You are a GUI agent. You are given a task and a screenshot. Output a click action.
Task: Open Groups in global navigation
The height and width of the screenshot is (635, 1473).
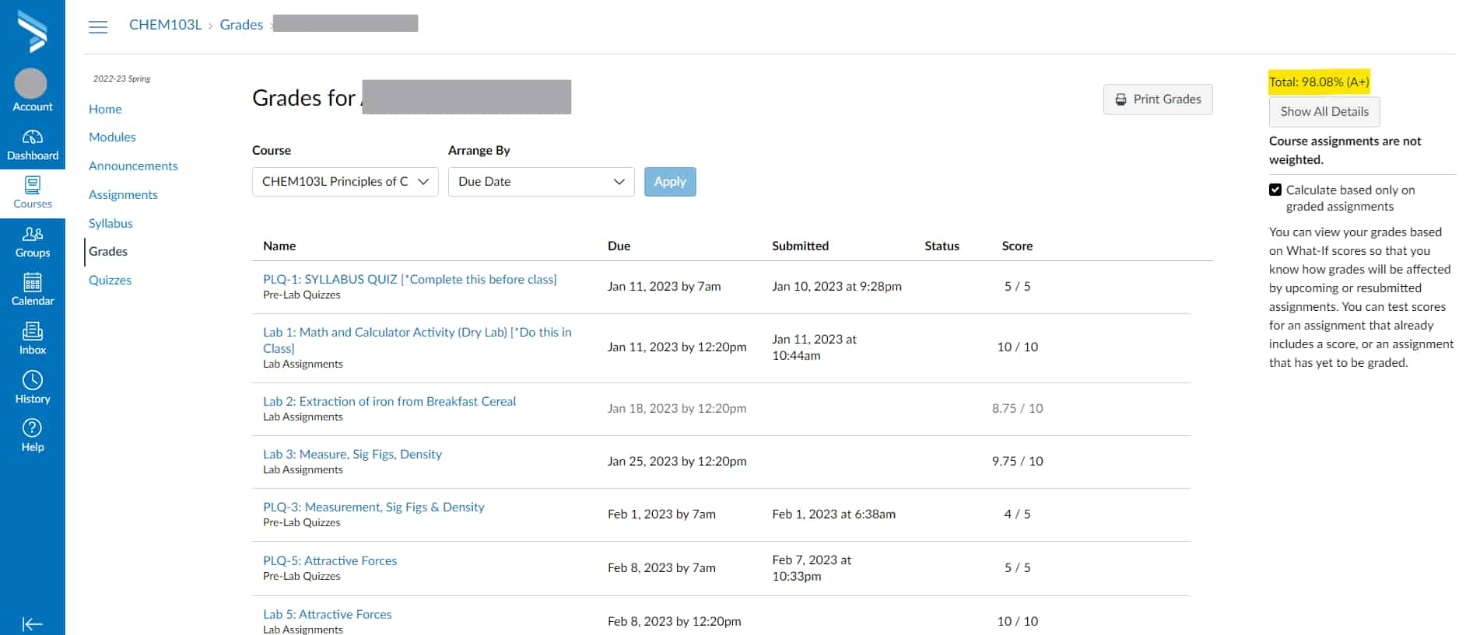tap(32, 242)
